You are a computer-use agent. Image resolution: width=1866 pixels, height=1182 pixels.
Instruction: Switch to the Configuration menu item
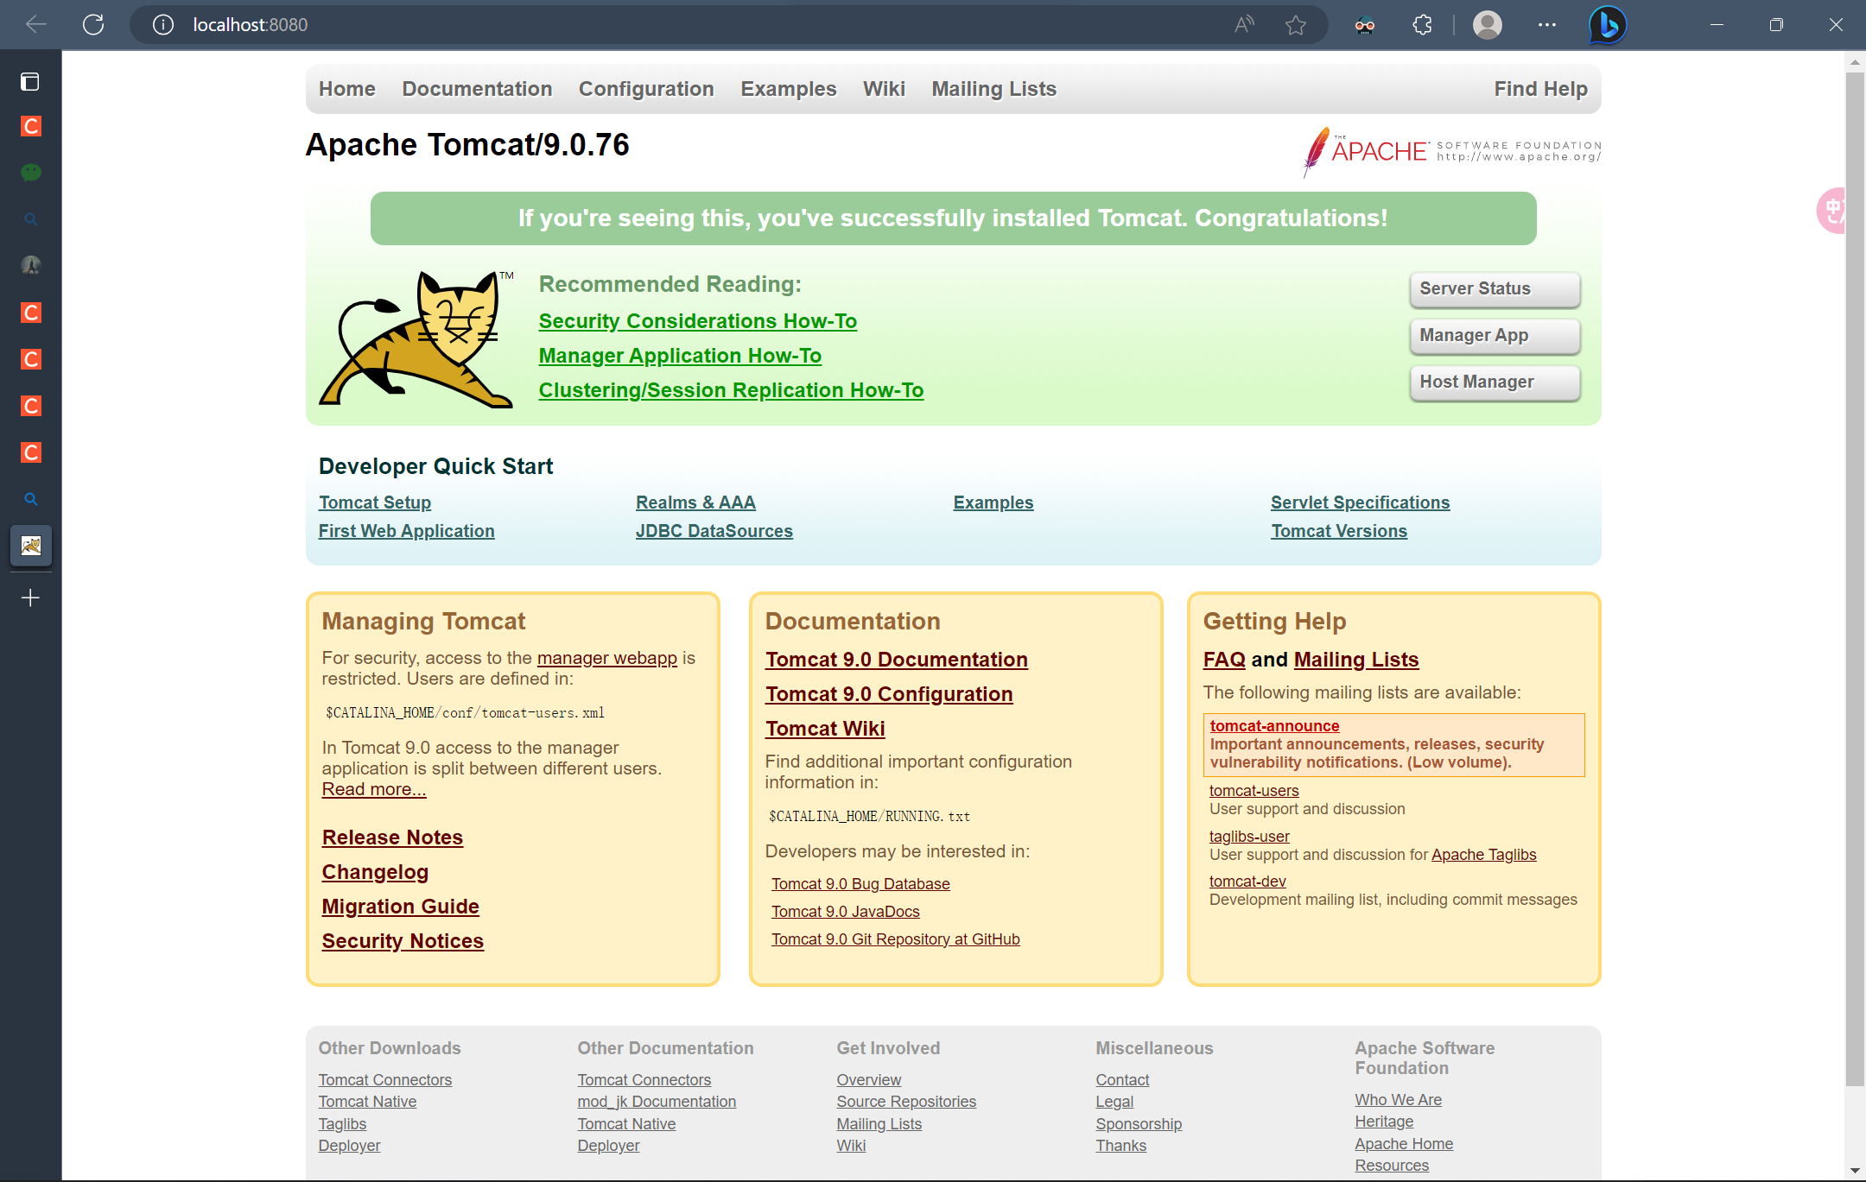click(646, 88)
